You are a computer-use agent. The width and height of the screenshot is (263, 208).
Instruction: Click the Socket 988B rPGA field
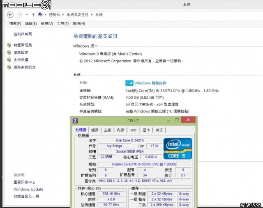(x=130, y=151)
